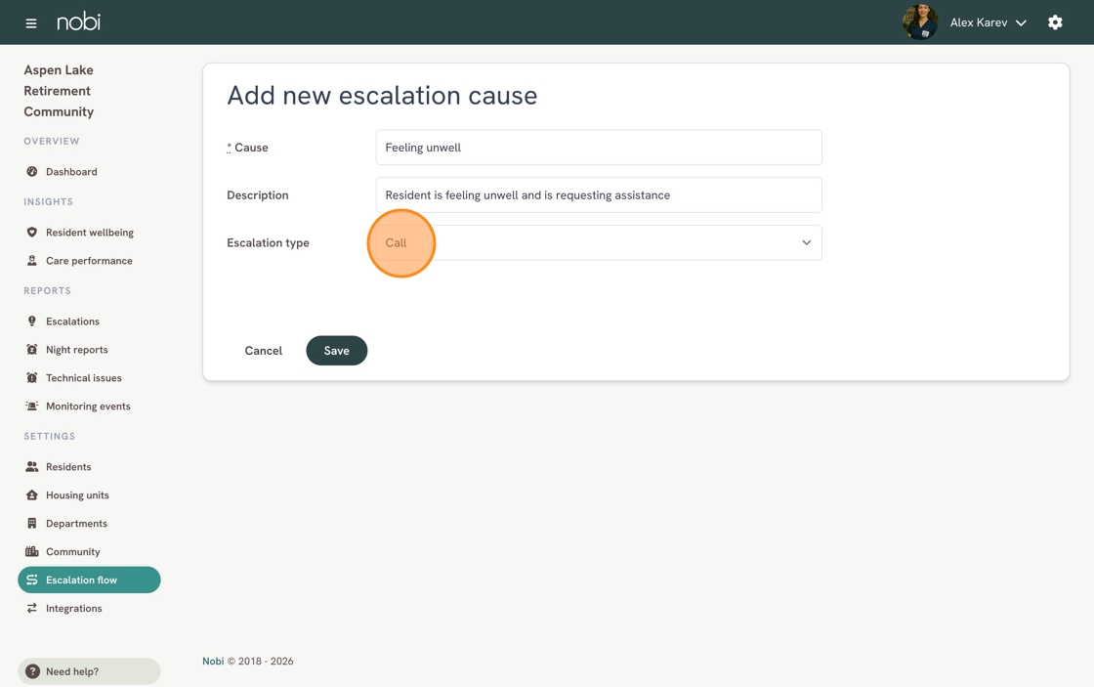Open the settings gear icon

coord(1055,22)
